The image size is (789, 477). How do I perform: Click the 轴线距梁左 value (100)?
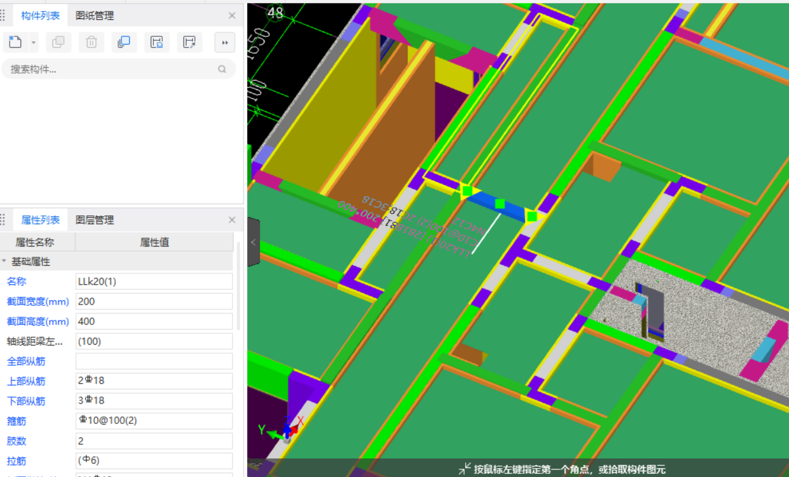pos(154,341)
